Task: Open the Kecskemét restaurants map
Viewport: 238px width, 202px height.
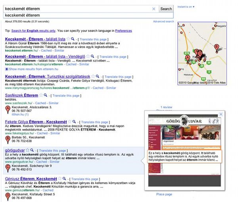Action: click(202, 53)
